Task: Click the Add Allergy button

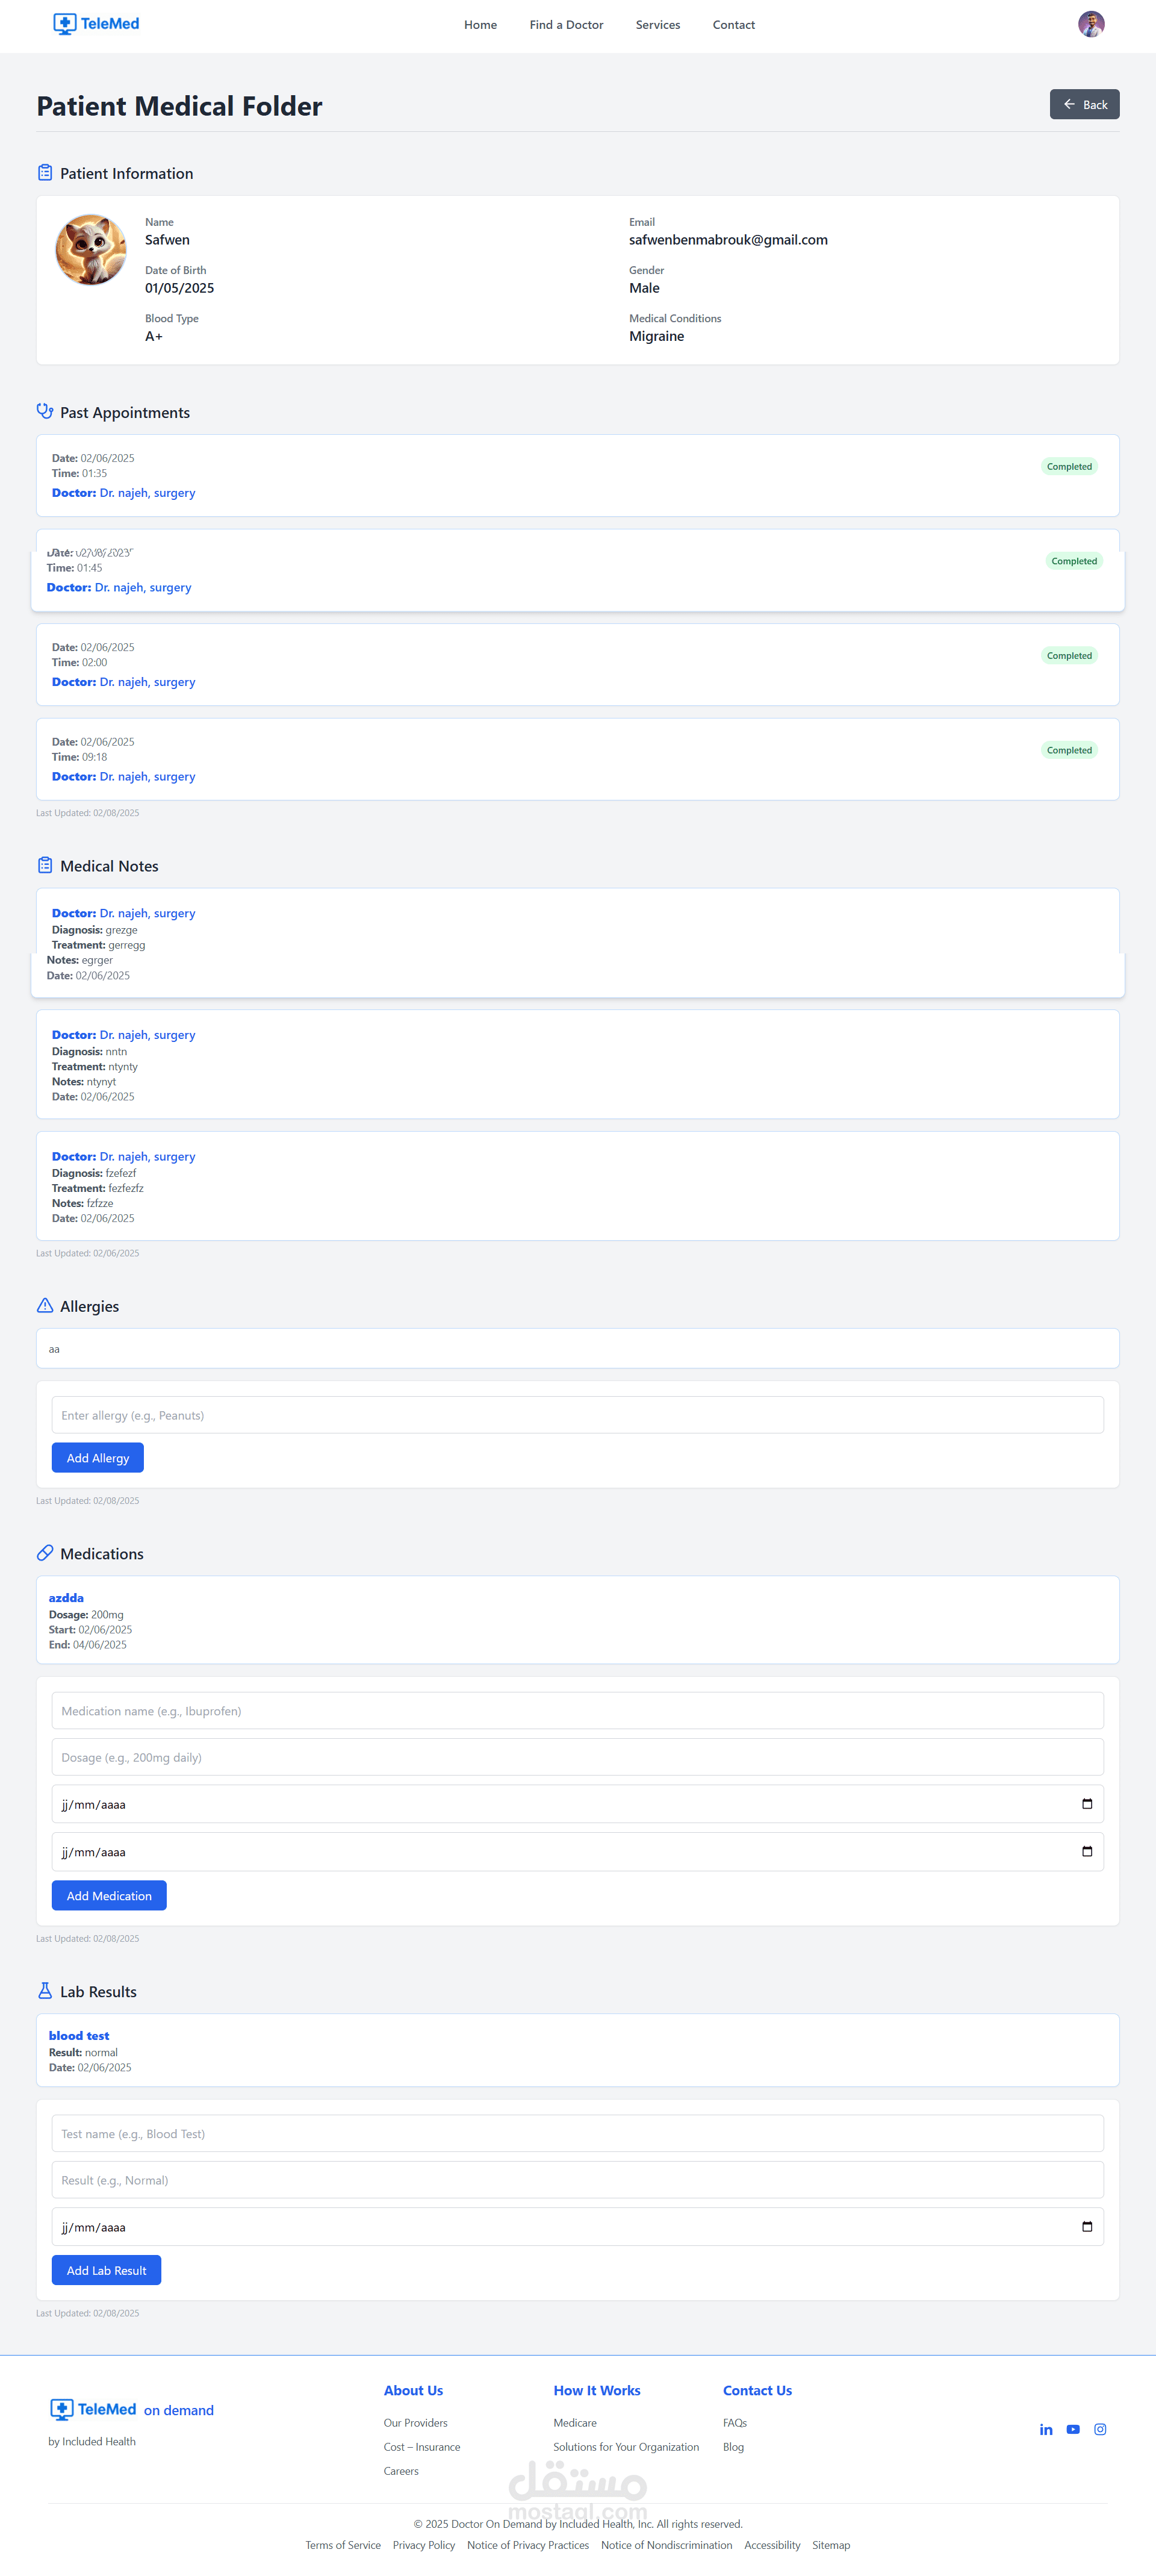Action: (97, 1457)
